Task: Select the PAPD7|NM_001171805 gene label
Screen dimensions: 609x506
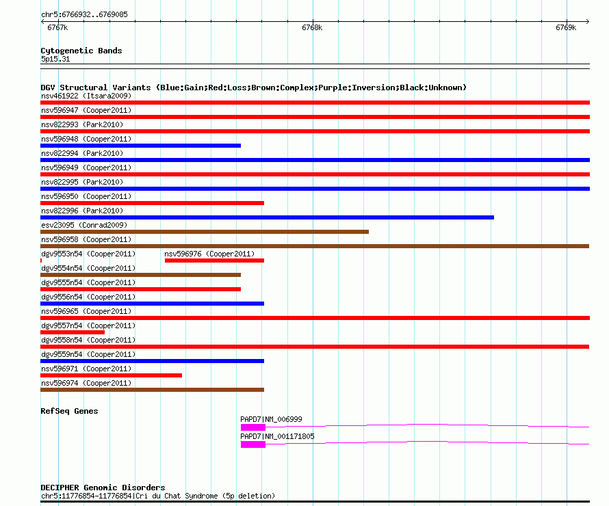Action: (x=277, y=436)
